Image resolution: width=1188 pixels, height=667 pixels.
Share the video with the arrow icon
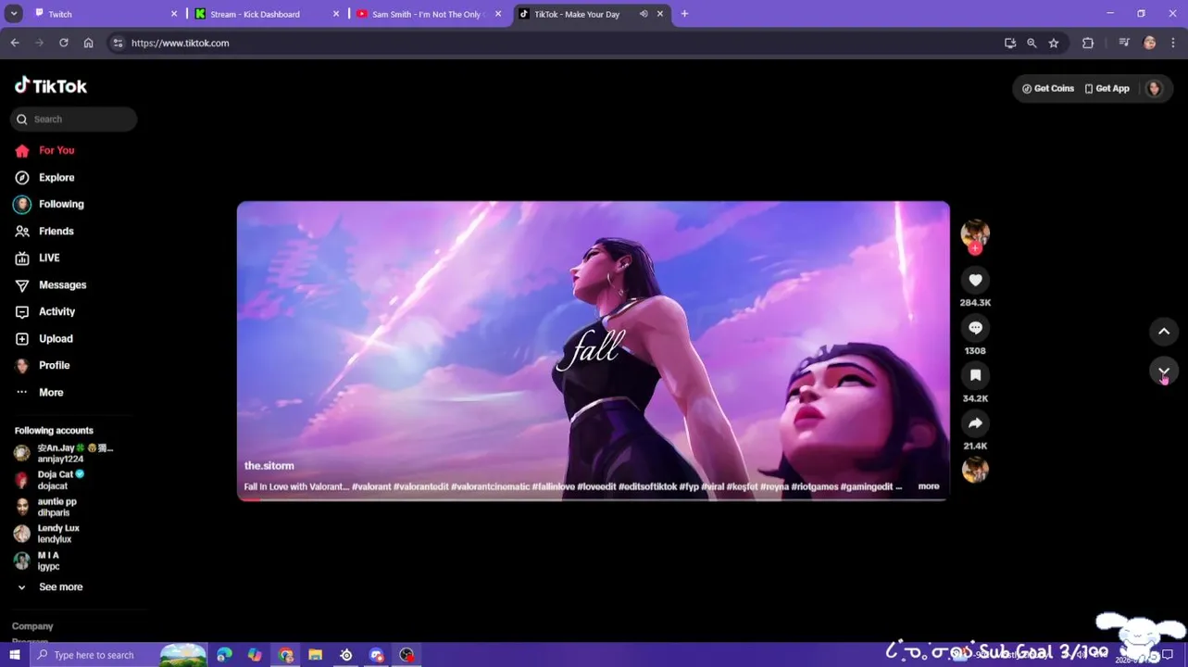click(975, 423)
